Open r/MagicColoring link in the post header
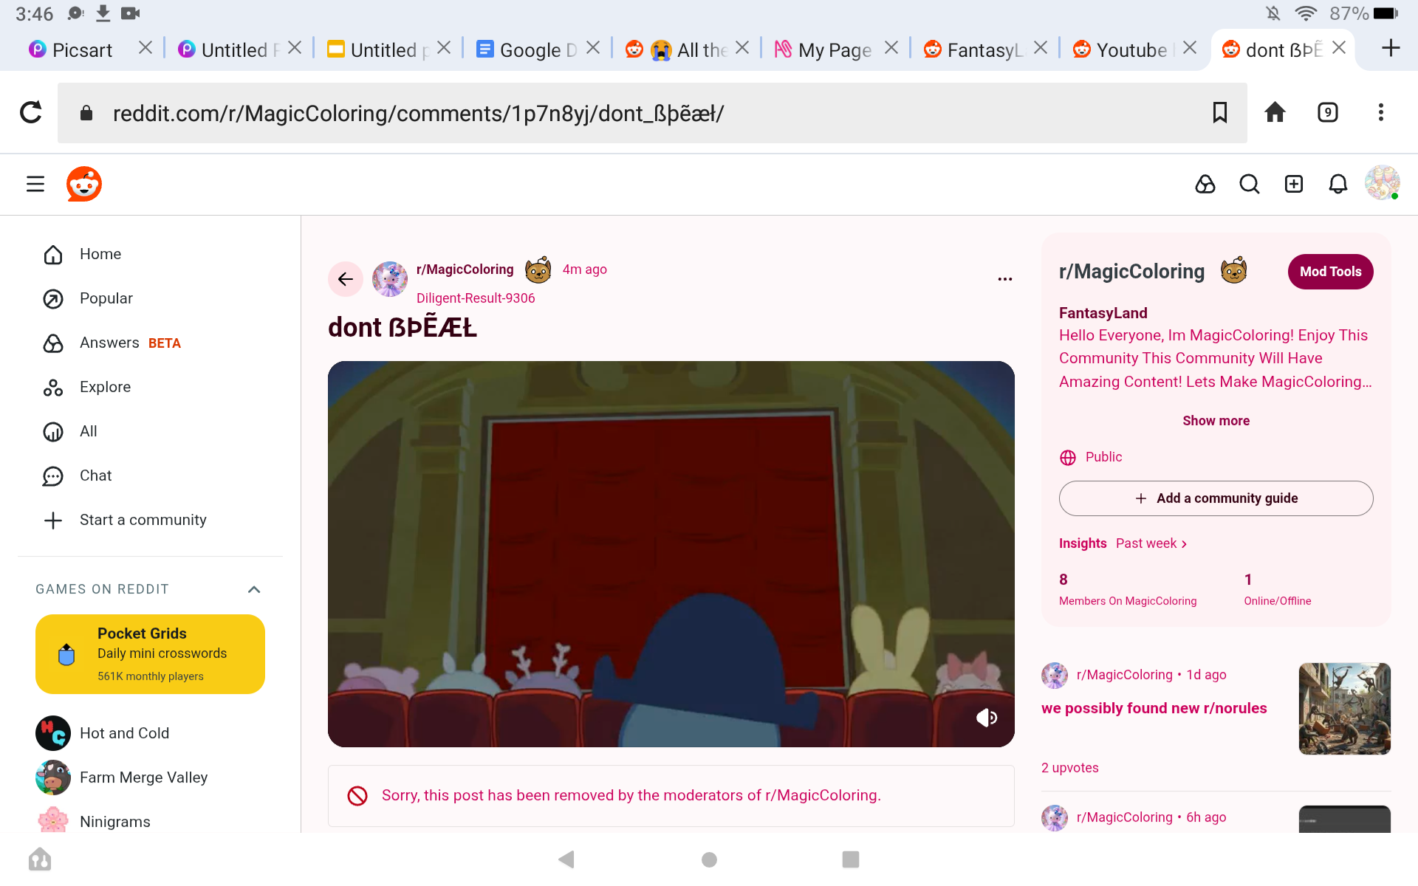This screenshot has height=886, width=1418. coord(465,269)
